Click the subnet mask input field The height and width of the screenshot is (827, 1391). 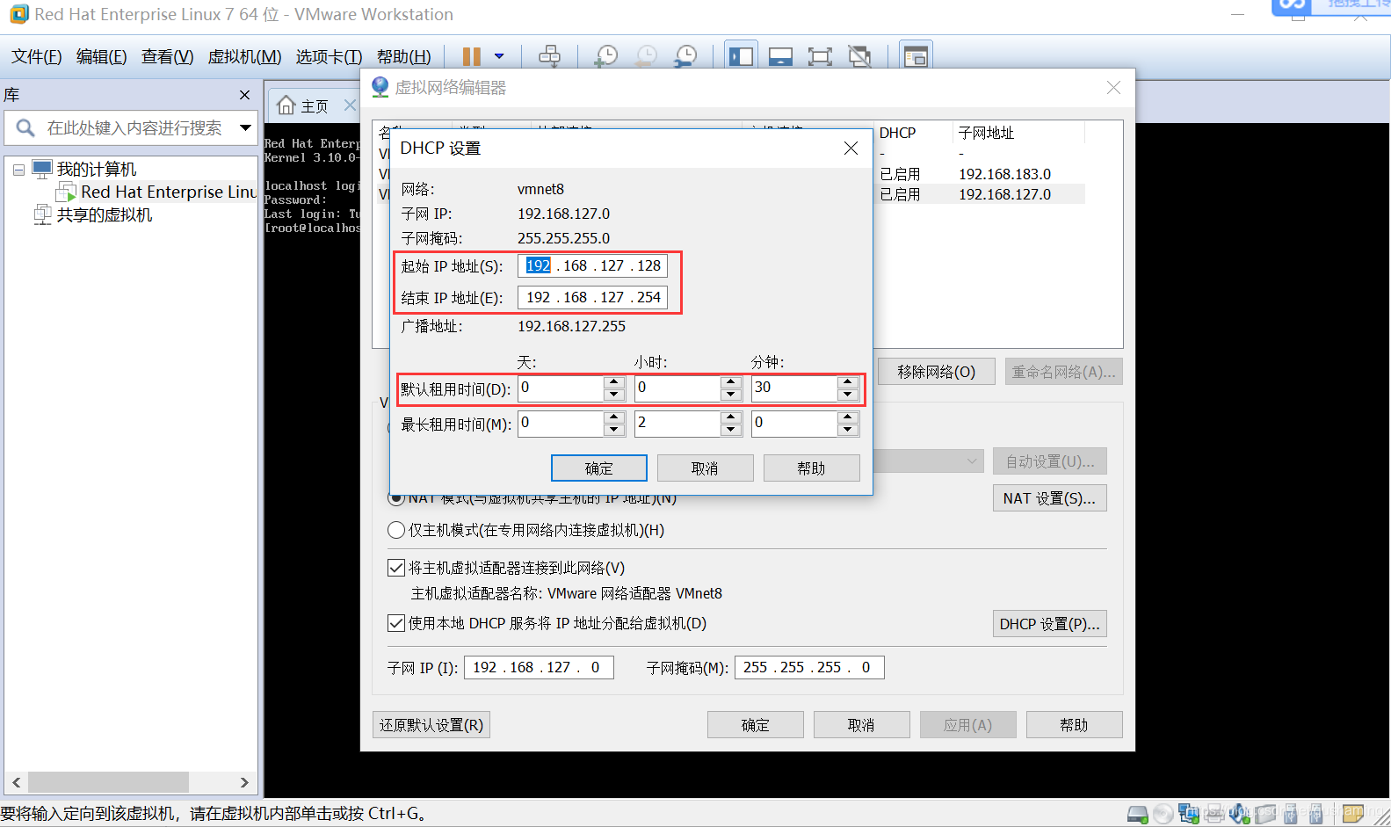coord(809,668)
